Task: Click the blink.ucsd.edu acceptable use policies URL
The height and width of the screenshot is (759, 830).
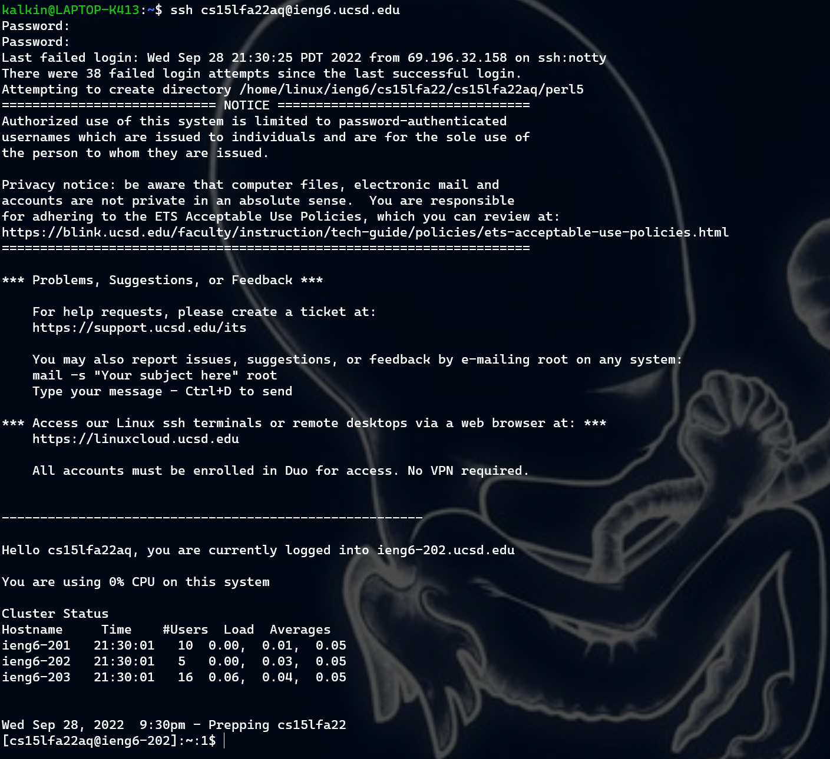Action: [365, 232]
